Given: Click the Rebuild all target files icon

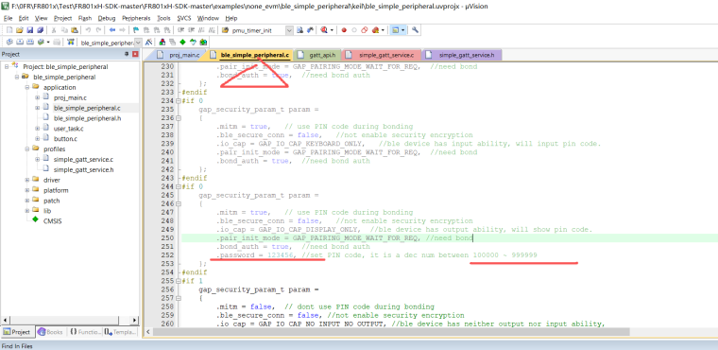Looking at the screenshot, I should point(30,43).
